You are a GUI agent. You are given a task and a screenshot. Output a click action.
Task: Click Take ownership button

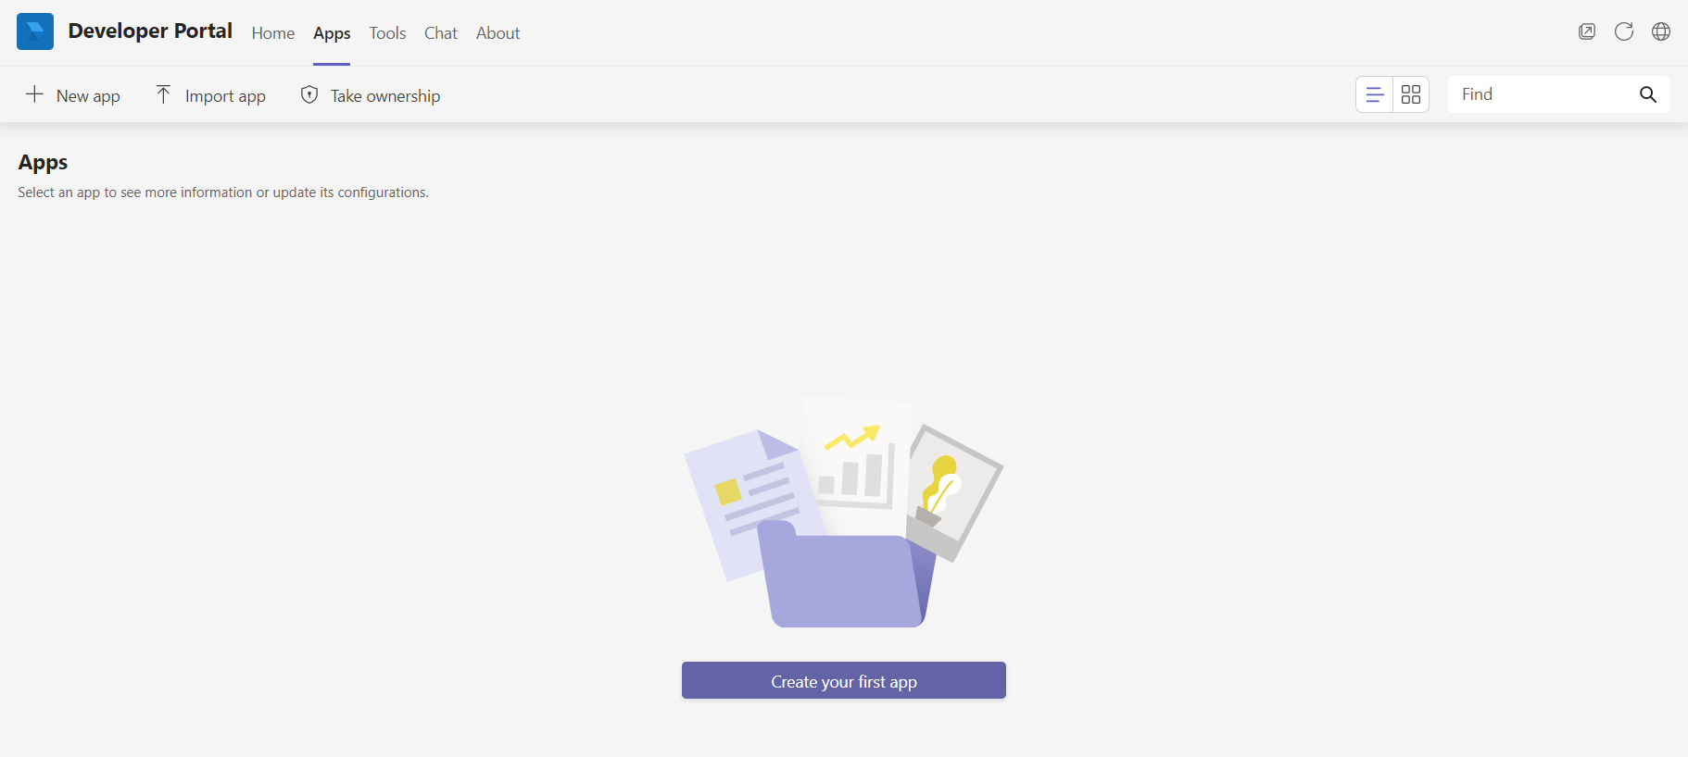tap(371, 95)
